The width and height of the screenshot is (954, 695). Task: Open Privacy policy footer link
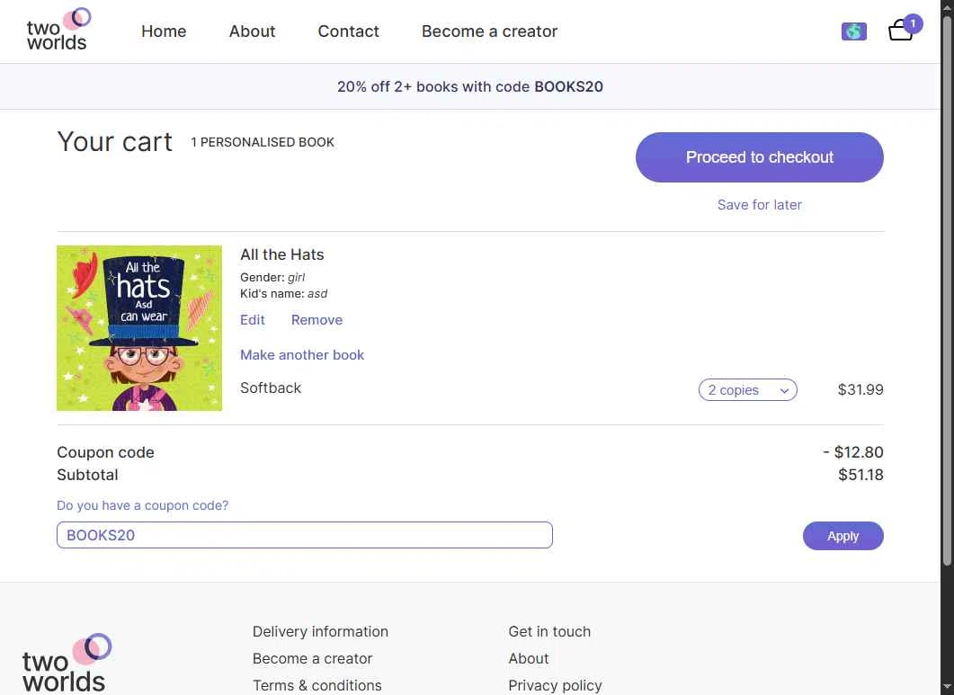(x=555, y=685)
